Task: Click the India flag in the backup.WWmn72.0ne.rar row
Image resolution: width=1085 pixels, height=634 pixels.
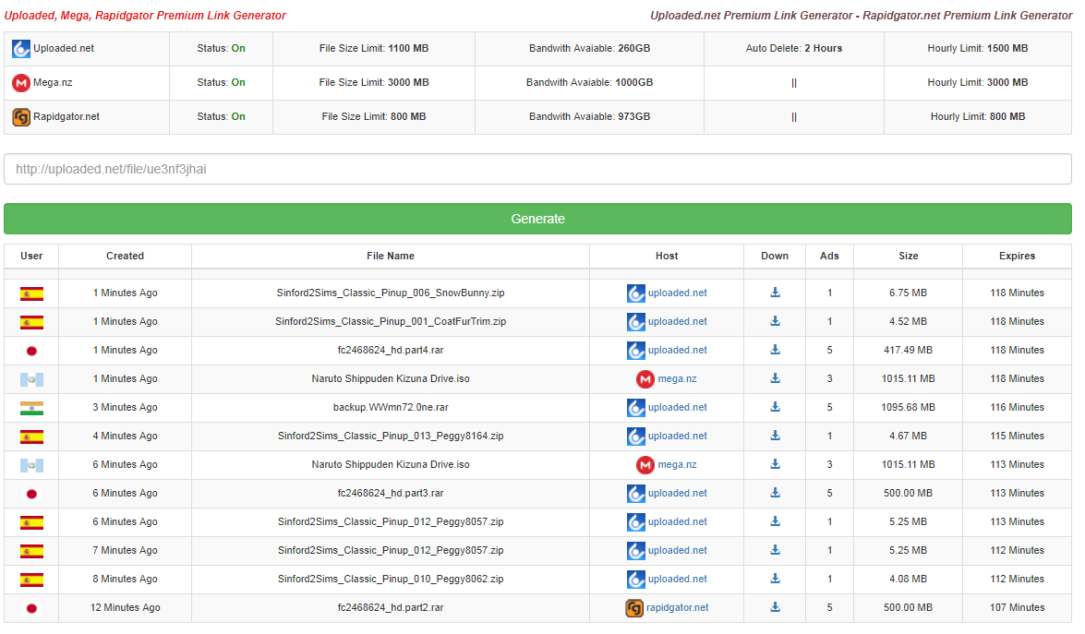Action: pos(31,409)
